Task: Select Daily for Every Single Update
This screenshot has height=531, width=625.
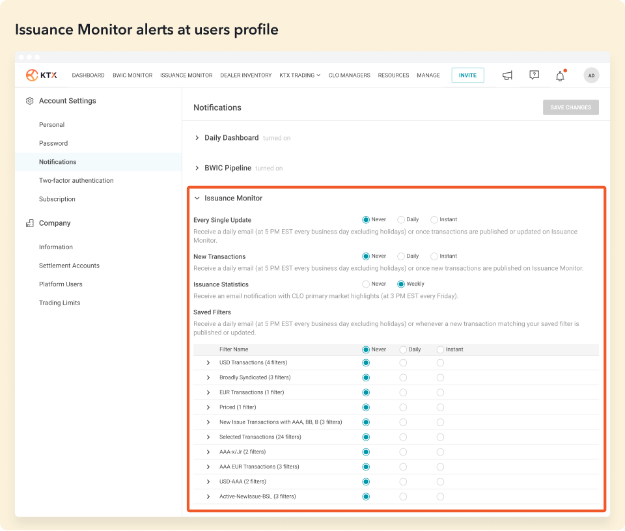Action: (401, 220)
